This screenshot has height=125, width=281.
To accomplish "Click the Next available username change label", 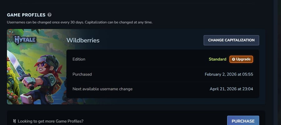I will tap(102, 89).
